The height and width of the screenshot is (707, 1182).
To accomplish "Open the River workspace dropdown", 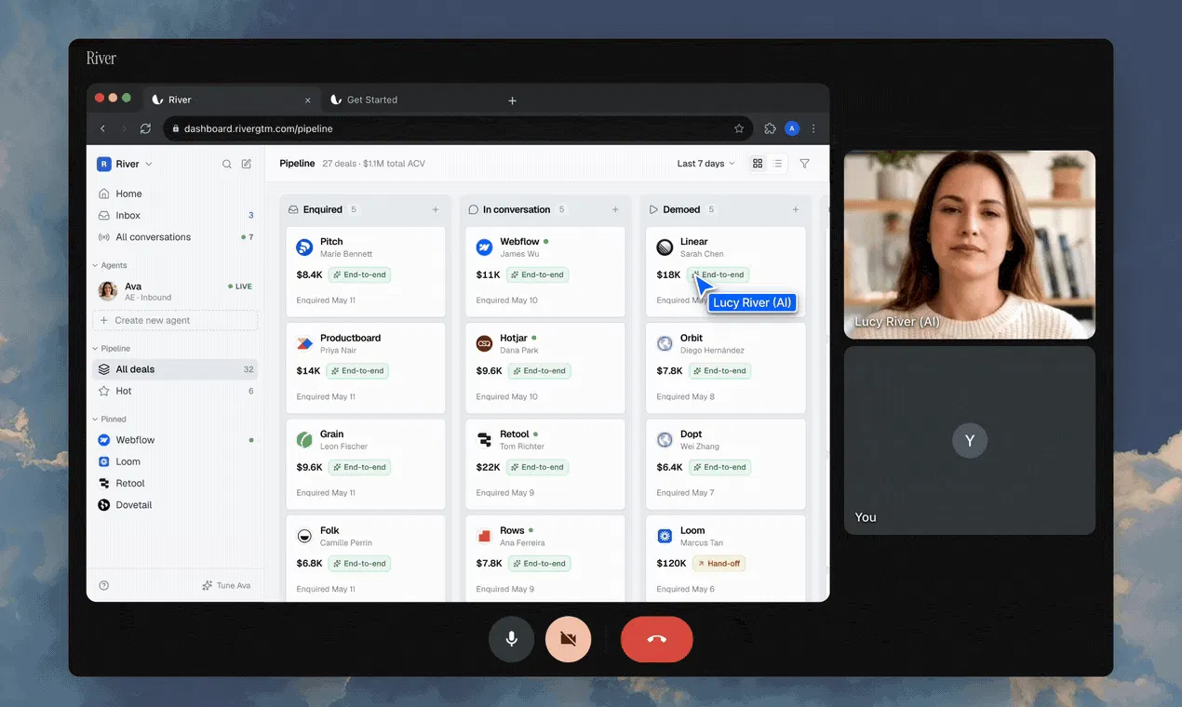I will pos(125,164).
